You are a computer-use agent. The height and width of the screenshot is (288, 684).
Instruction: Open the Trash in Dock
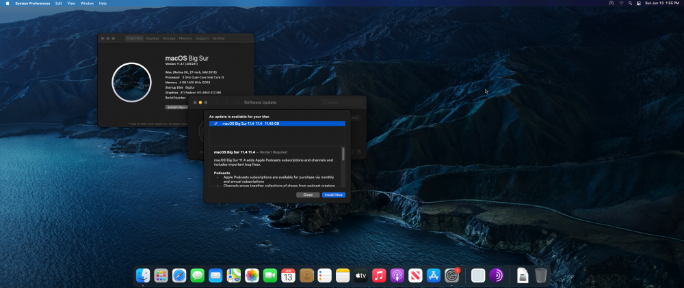(x=541, y=276)
